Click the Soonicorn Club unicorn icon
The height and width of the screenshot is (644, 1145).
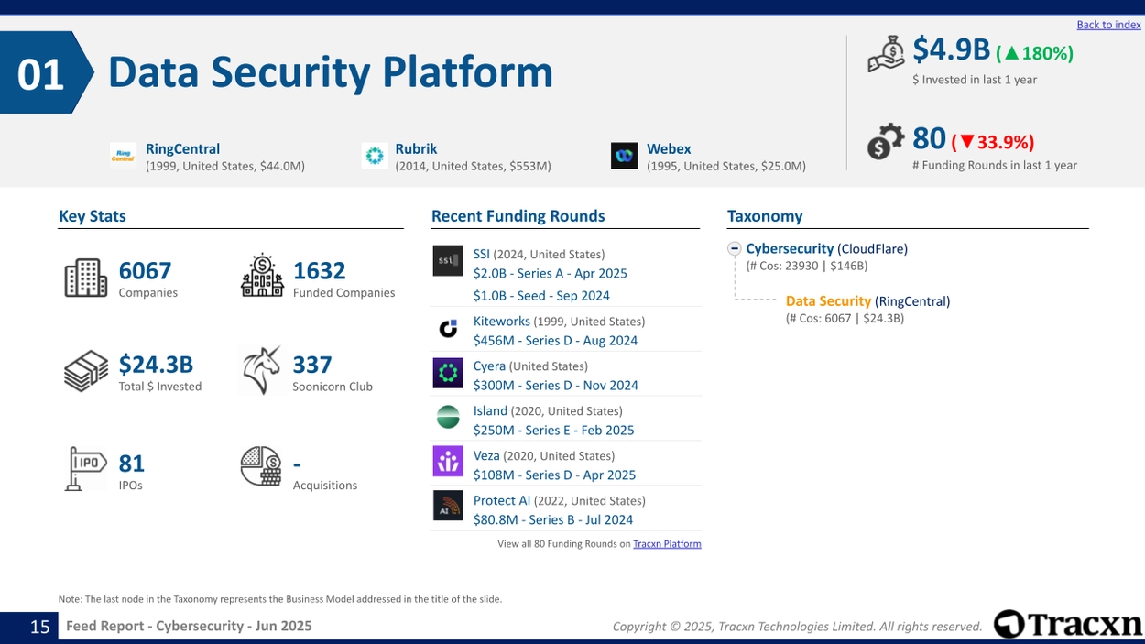262,370
